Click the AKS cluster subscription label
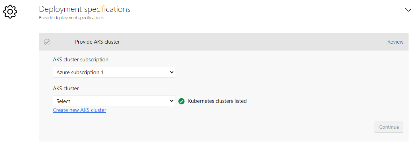411x144 pixels. pyautogui.click(x=80, y=60)
